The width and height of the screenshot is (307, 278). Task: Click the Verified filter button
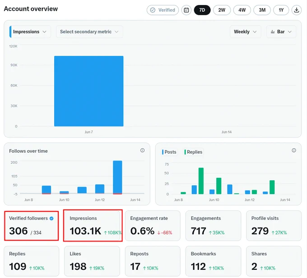point(163,10)
